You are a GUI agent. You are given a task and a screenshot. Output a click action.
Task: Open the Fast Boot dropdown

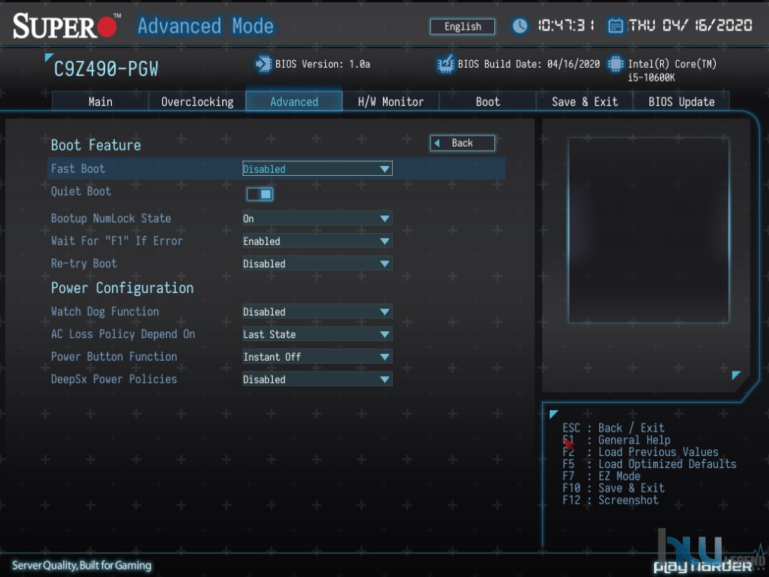317,169
